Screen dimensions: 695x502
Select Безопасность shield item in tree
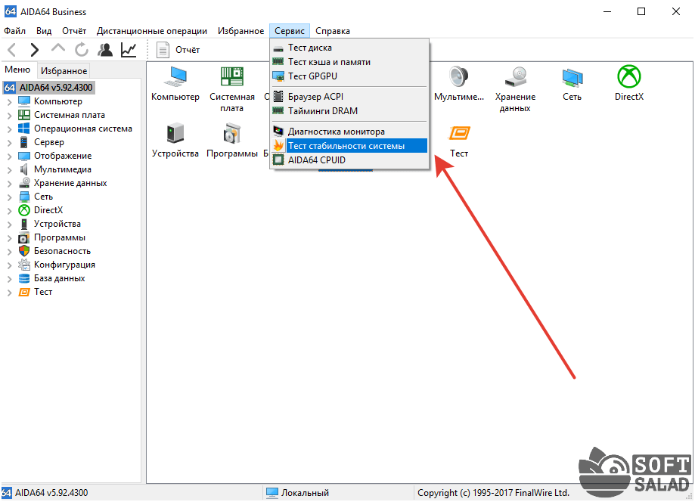62,251
